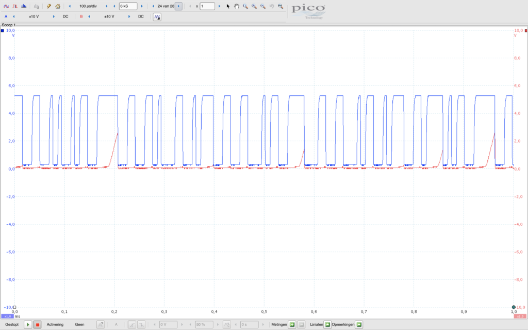Click the '24 van 28' buffer indicator
Image resolution: width=528 pixels, height=330 pixels.
click(166, 6)
